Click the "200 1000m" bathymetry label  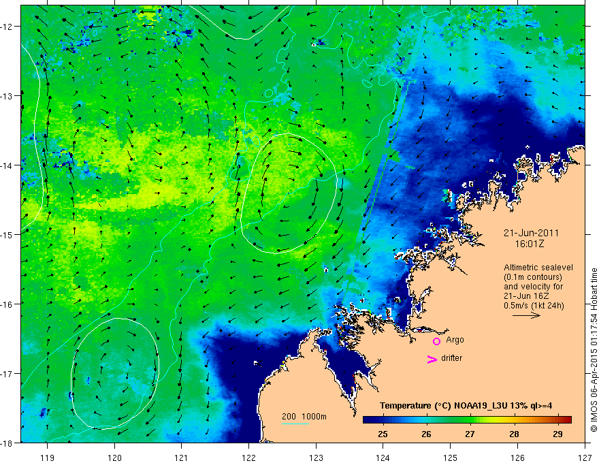pos(304,417)
